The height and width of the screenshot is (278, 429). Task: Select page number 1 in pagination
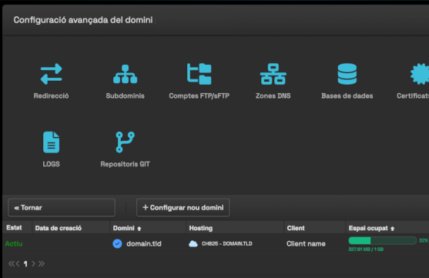pos(25,264)
